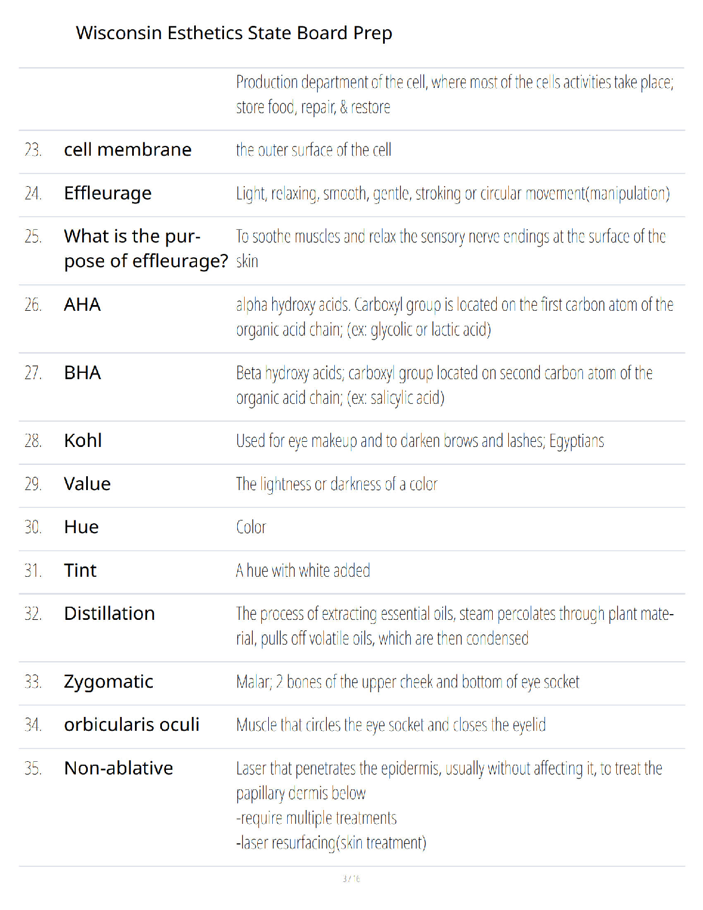The height and width of the screenshot is (910, 703).
Task: Select the term Distillation
Action: coord(109,614)
